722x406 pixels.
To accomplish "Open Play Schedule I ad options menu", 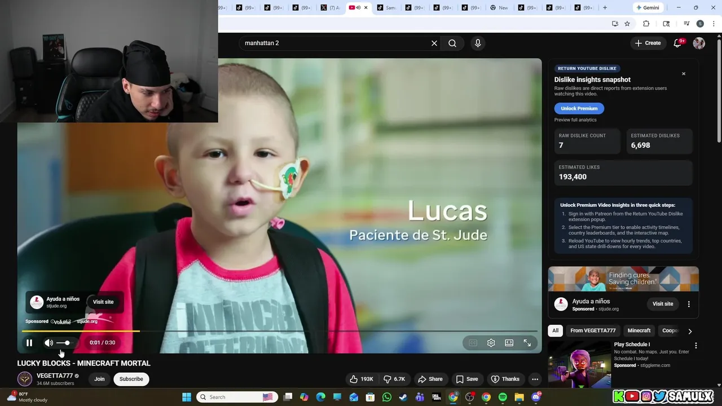I will [x=696, y=346].
